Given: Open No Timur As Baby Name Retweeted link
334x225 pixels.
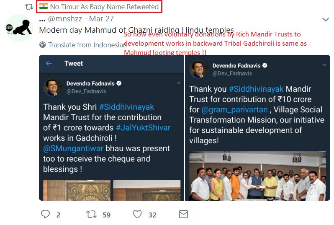Looking at the screenshot, I should coord(104,7).
